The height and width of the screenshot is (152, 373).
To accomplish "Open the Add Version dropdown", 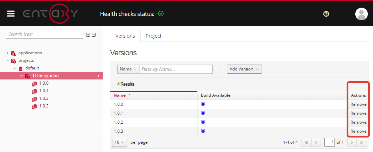I will pos(244,69).
